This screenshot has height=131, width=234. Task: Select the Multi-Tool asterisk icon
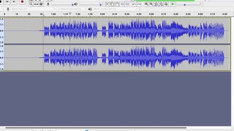coord(41,4)
